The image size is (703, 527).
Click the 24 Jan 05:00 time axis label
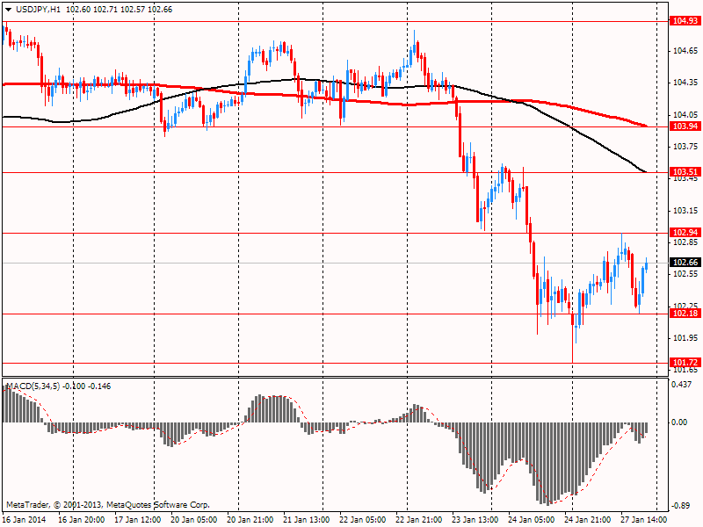point(532,520)
